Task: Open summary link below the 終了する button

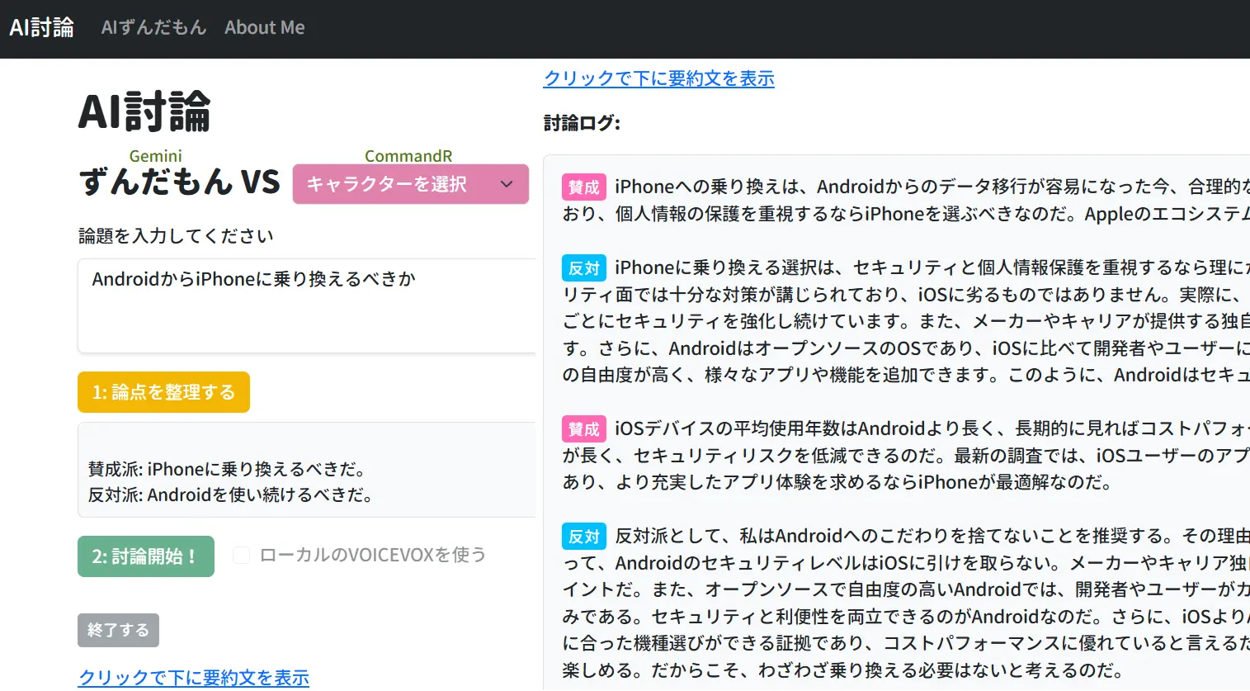Action: pyautogui.click(x=193, y=678)
